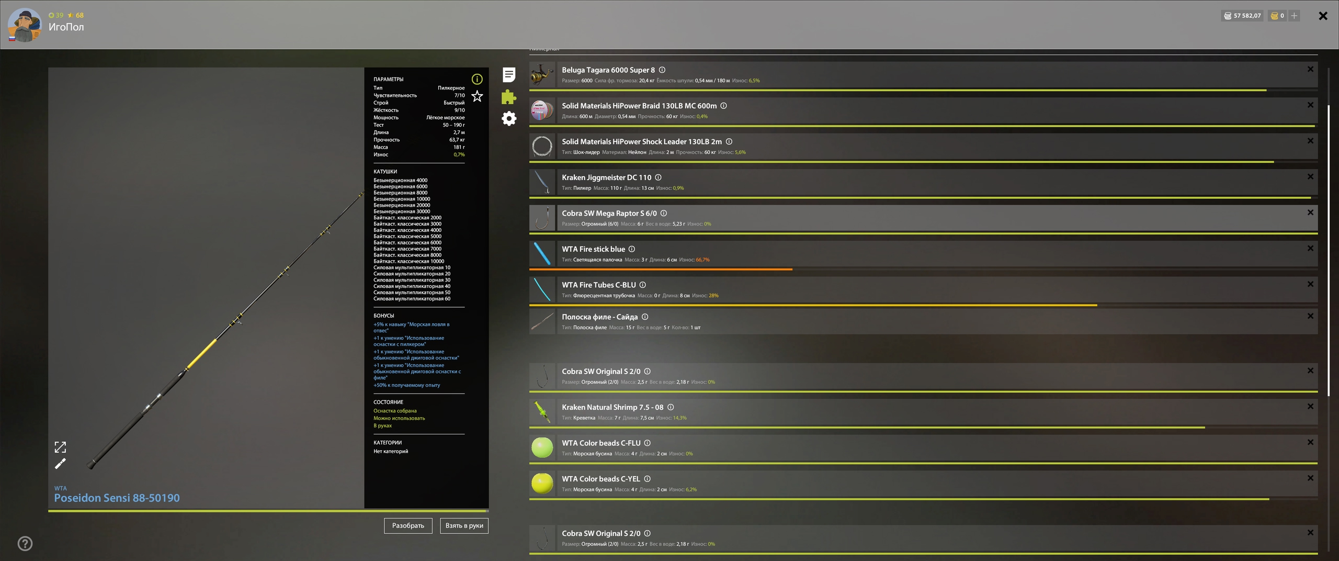1339x561 pixels.
Task: Select the Beluga Tagara reel thumbnail
Action: click(x=542, y=75)
